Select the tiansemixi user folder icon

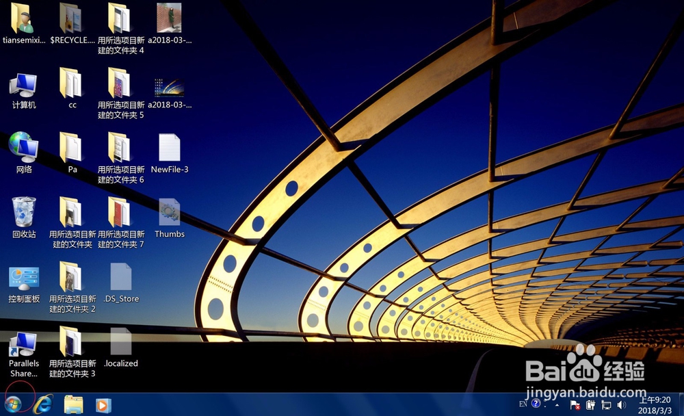point(23,19)
